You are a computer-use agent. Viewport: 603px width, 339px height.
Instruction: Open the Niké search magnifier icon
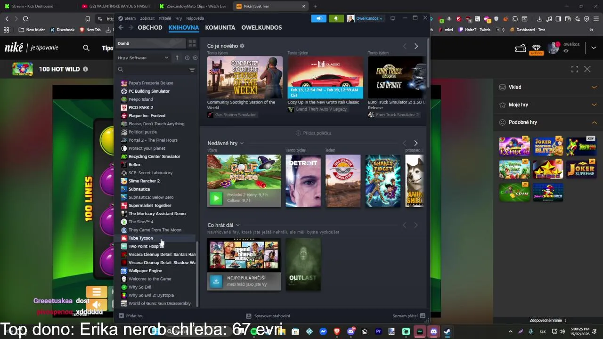click(86, 48)
